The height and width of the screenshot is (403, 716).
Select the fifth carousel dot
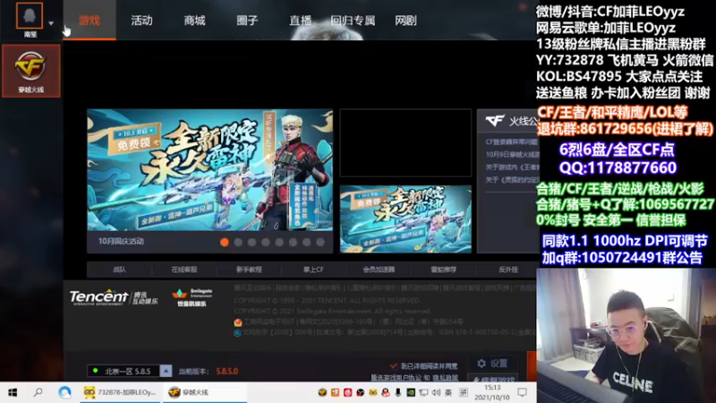(x=279, y=242)
